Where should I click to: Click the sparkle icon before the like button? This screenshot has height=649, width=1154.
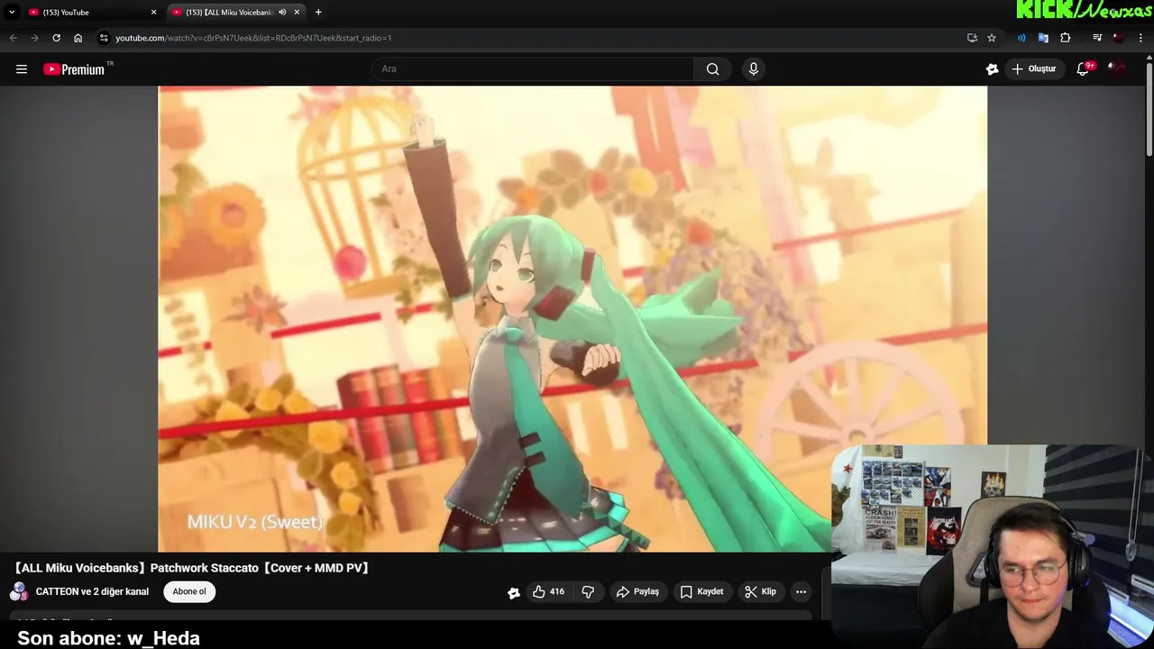tap(514, 592)
